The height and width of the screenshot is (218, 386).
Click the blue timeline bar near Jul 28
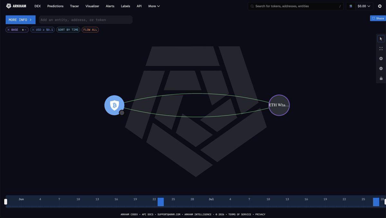pyautogui.click(x=376, y=202)
